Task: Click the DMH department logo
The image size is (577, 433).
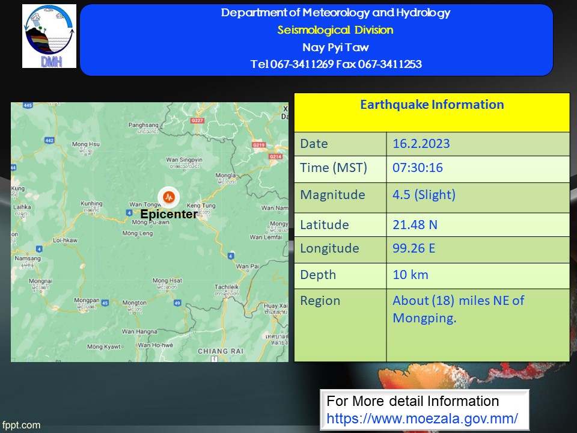Action: pos(49,36)
